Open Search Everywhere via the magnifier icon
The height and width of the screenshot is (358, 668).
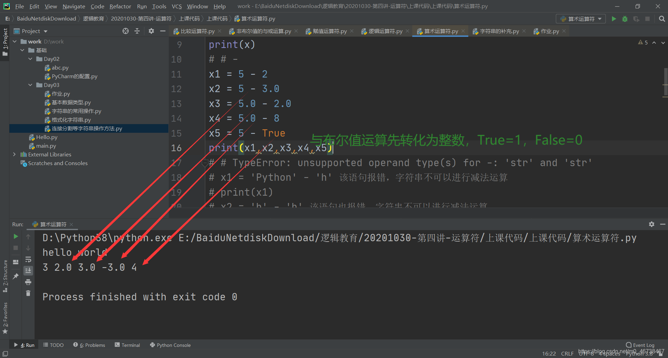point(662,19)
